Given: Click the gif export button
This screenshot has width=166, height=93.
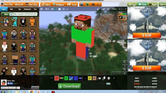Looking at the screenshot, I should [x=104, y=9].
